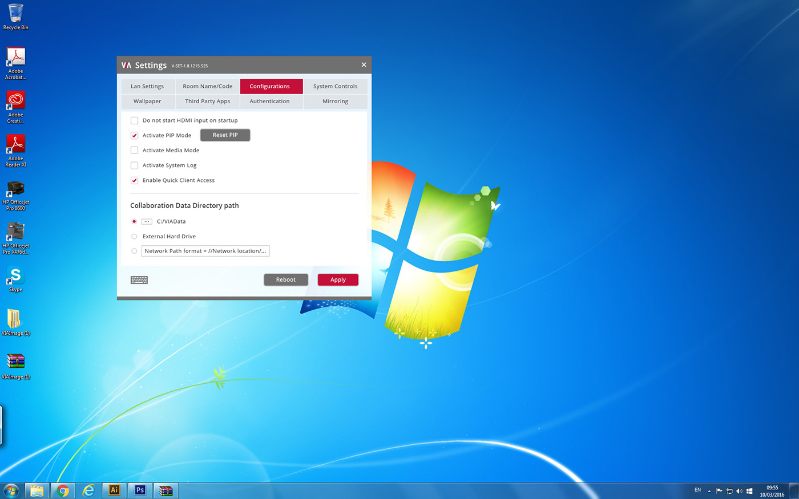Open File Explorer from the taskbar
This screenshot has height=499, width=799.
pos(37,490)
